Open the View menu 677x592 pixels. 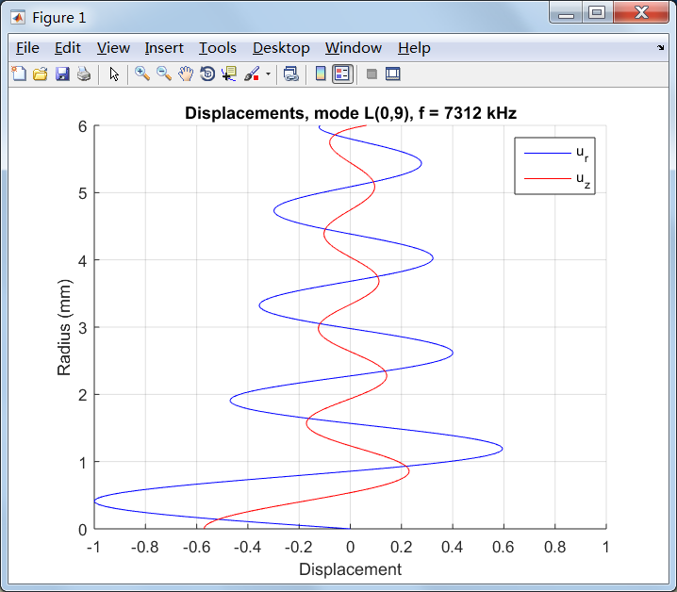coord(113,48)
